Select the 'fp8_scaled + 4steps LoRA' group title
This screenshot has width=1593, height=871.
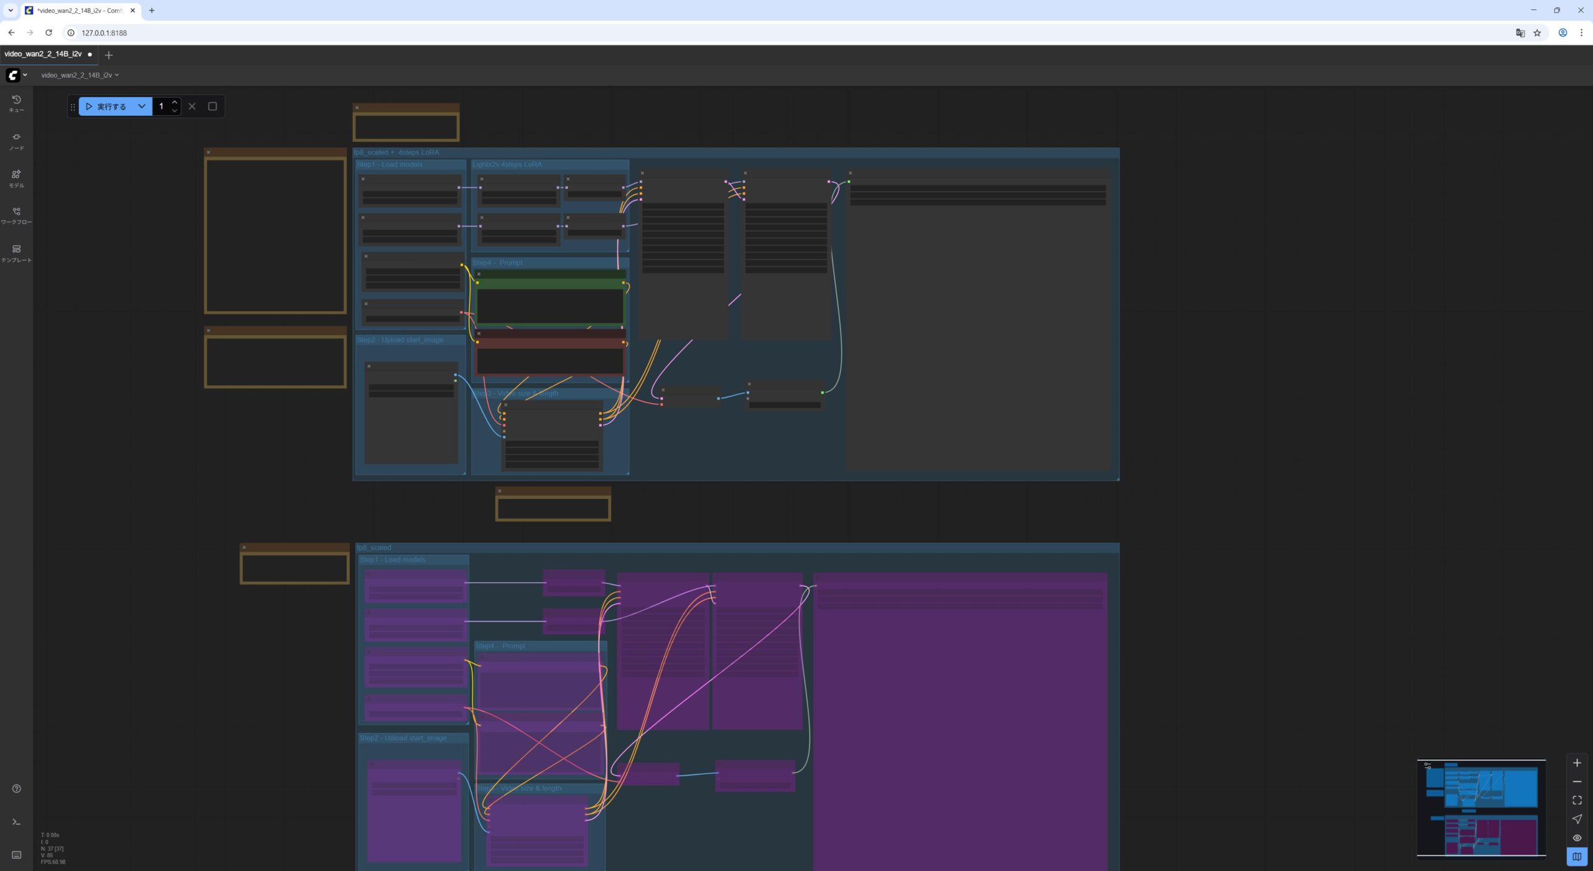(396, 152)
